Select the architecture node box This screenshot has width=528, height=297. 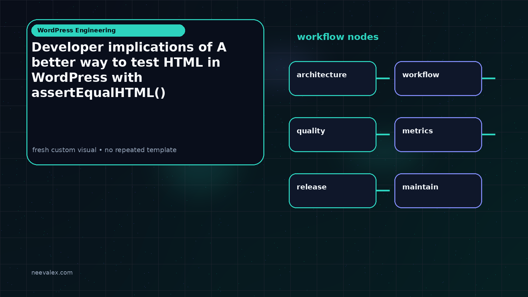coord(333,79)
